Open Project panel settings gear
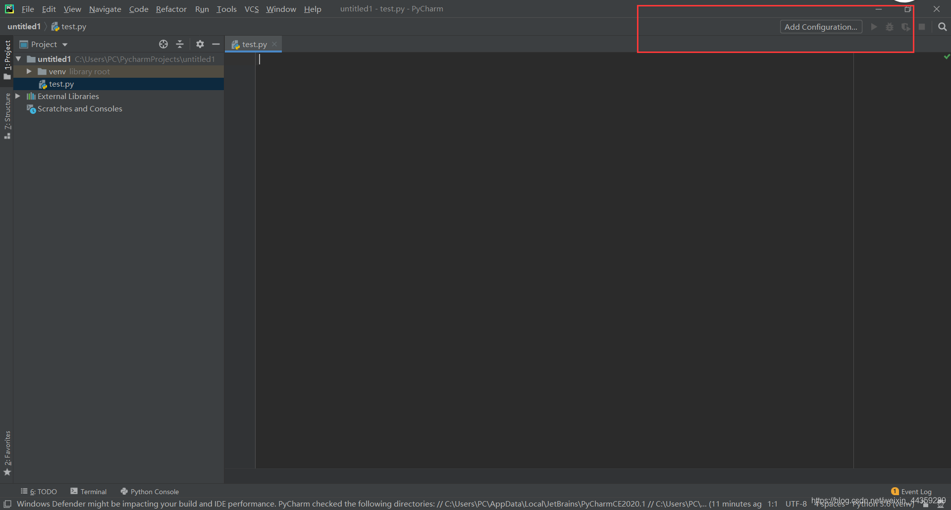This screenshot has height=510, width=951. click(x=200, y=44)
